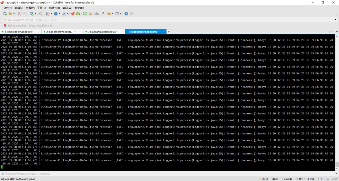The image size is (339, 181).
Task: Click the ssh://root@192.168.50.153:22 status text
Action: click(x=18, y=179)
